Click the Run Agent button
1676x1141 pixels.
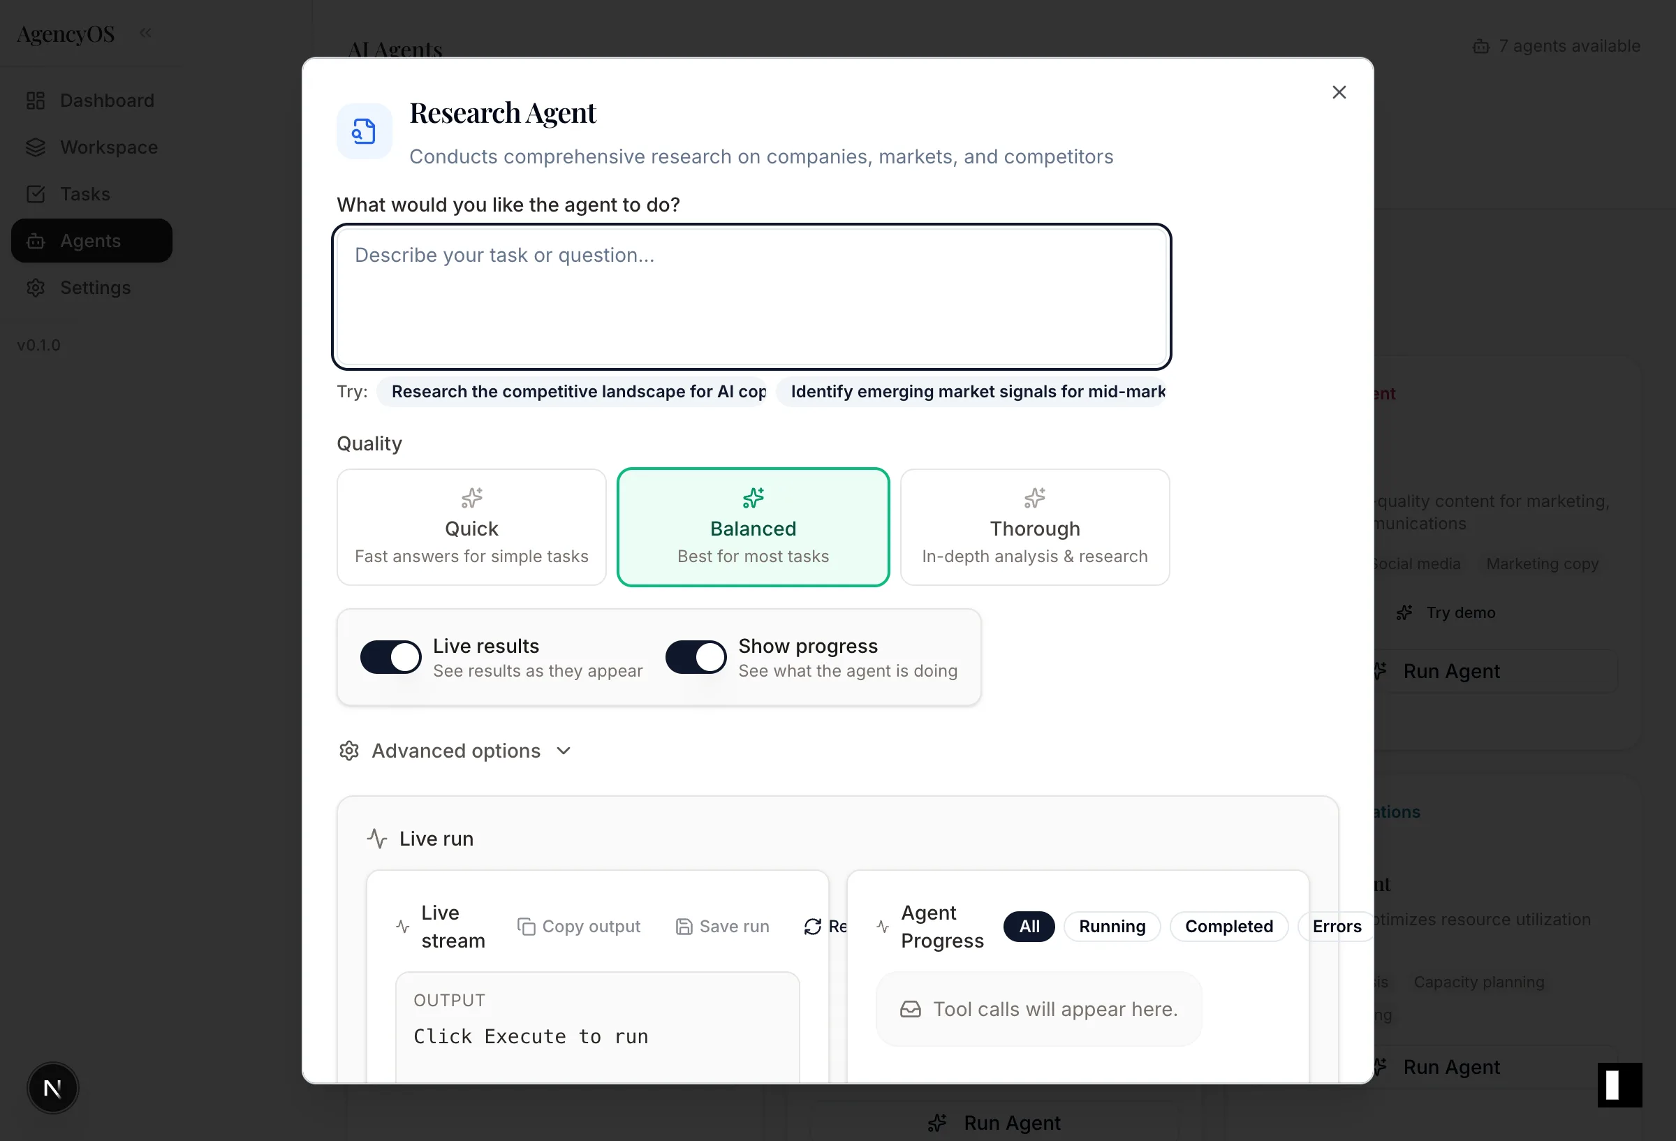[x=1452, y=671]
